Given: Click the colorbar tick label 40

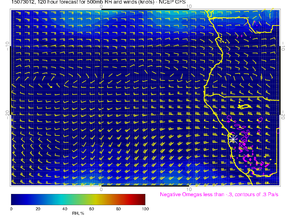Looking at the screenshot, I should 65,209.
